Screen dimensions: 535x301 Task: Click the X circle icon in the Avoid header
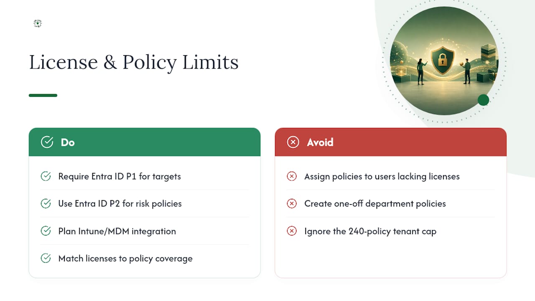(x=293, y=142)
